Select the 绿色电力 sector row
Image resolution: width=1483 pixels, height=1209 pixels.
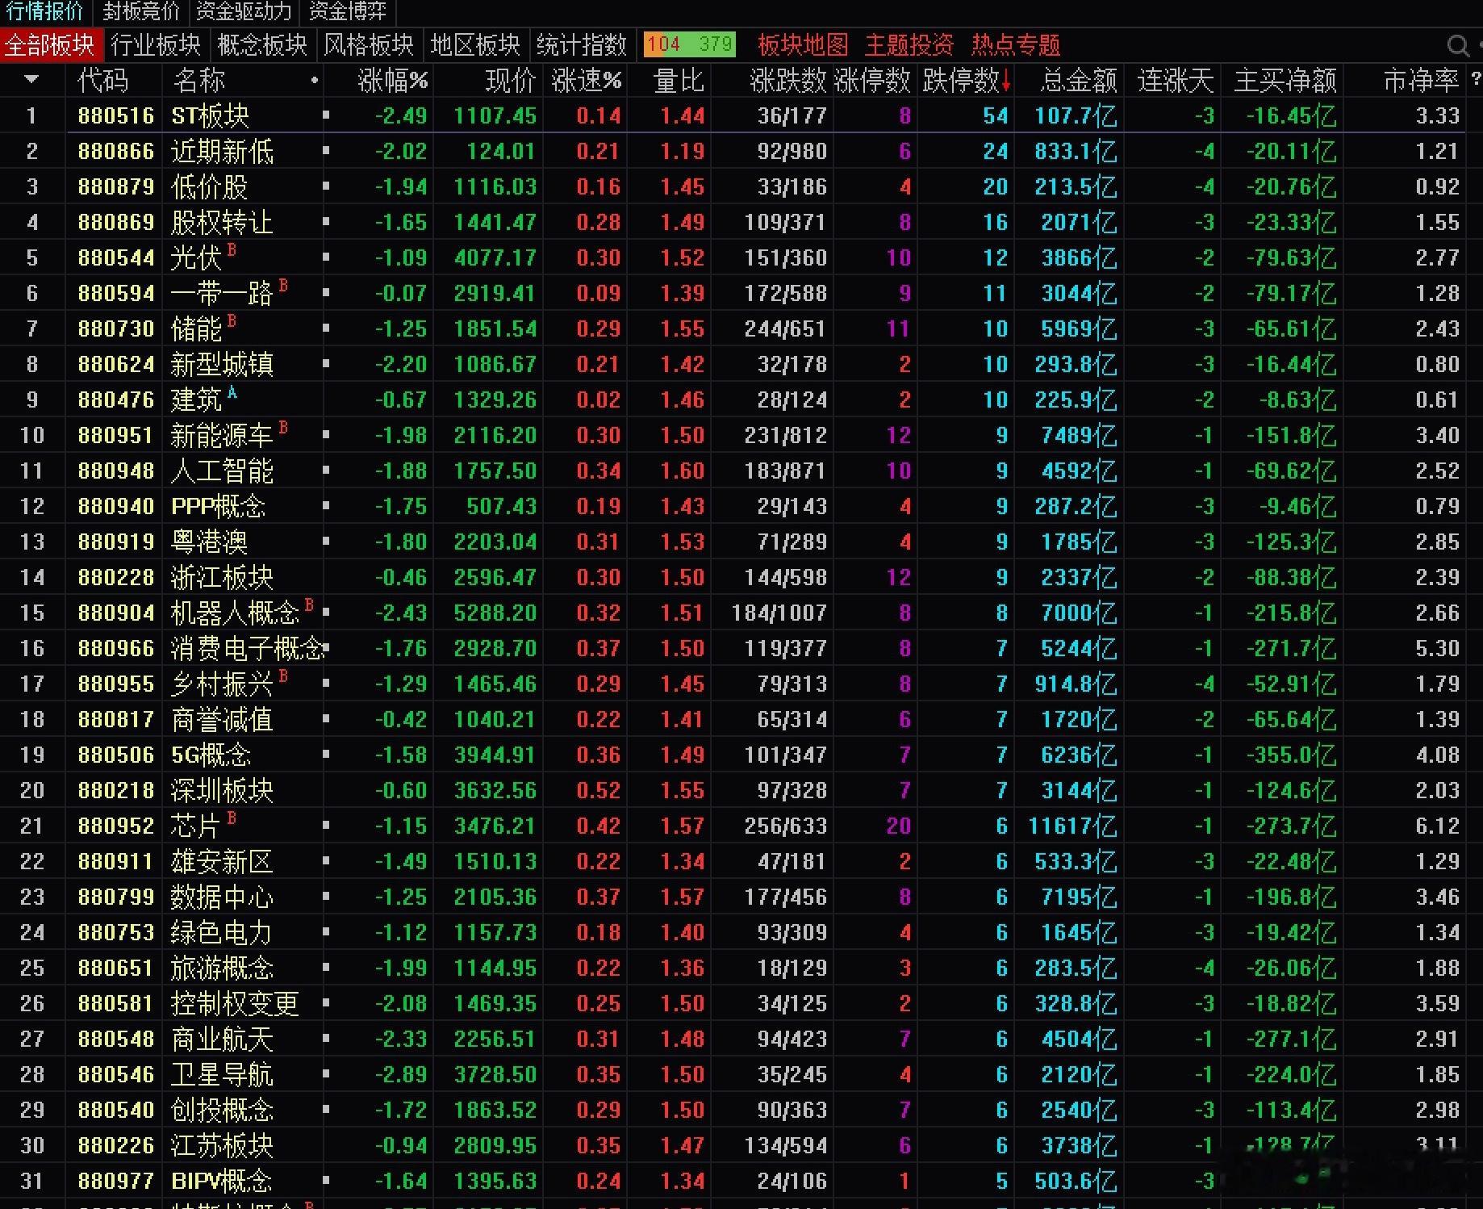(x=741, y=932)
